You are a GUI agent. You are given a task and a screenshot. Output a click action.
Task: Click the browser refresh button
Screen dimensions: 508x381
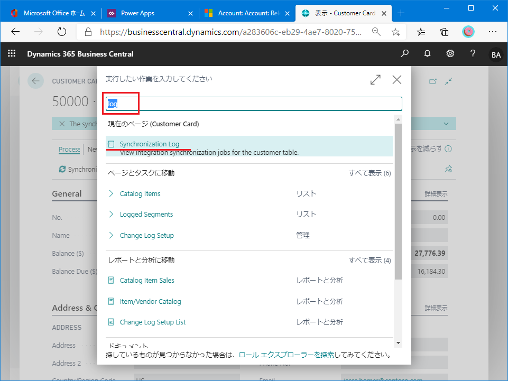[x=62, y=32]
